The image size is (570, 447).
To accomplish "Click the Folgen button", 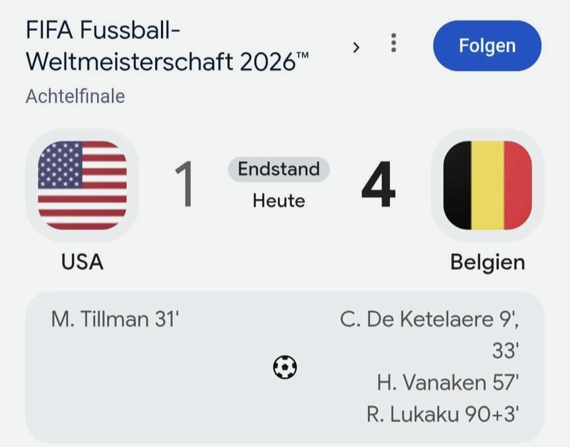I will (487, 46).
